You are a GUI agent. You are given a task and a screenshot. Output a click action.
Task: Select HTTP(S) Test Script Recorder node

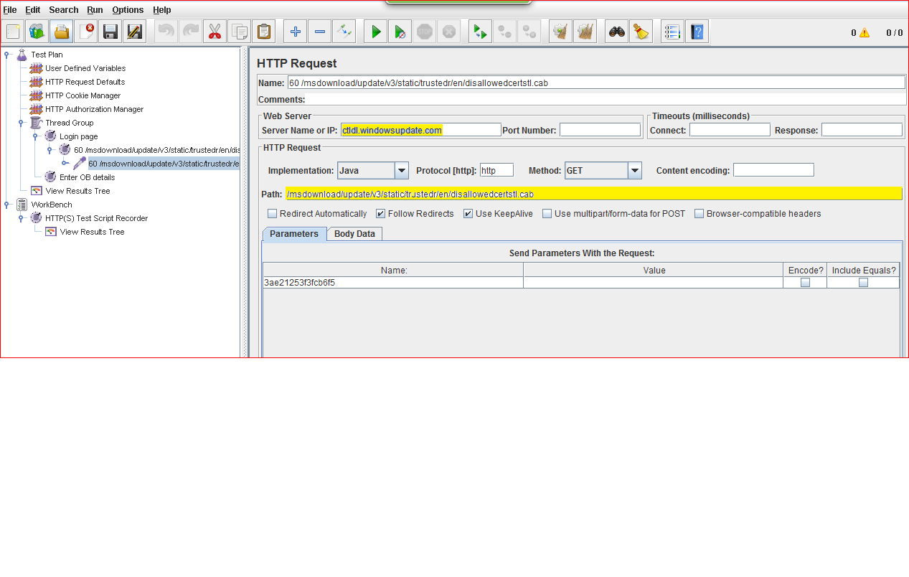[96, 218]
